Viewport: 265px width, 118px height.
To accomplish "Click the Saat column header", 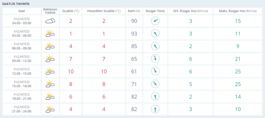I will coord(21,11).
